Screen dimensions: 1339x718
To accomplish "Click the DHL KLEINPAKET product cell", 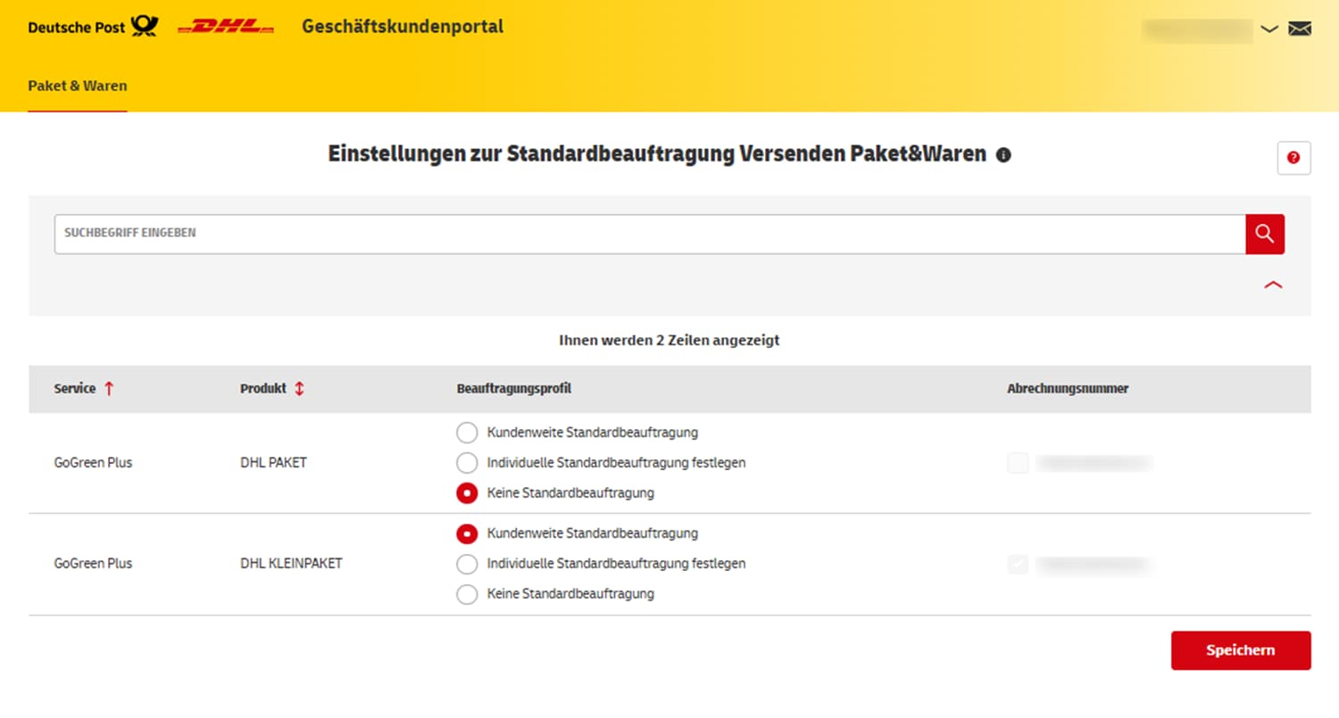I will 291,564.
